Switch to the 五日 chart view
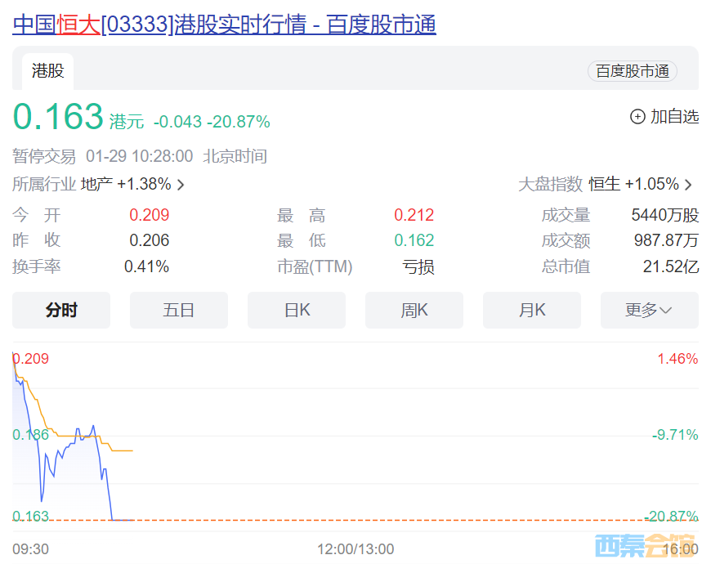702x564 pixels. click(178, 310)
